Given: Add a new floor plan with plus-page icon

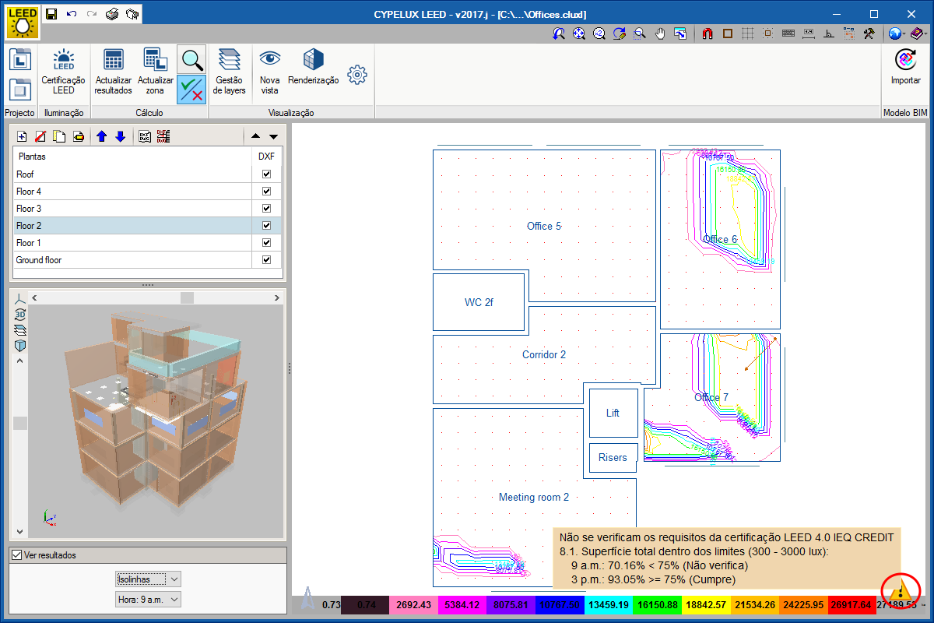Looking at the screenshot, I should [x=22, y=136].
